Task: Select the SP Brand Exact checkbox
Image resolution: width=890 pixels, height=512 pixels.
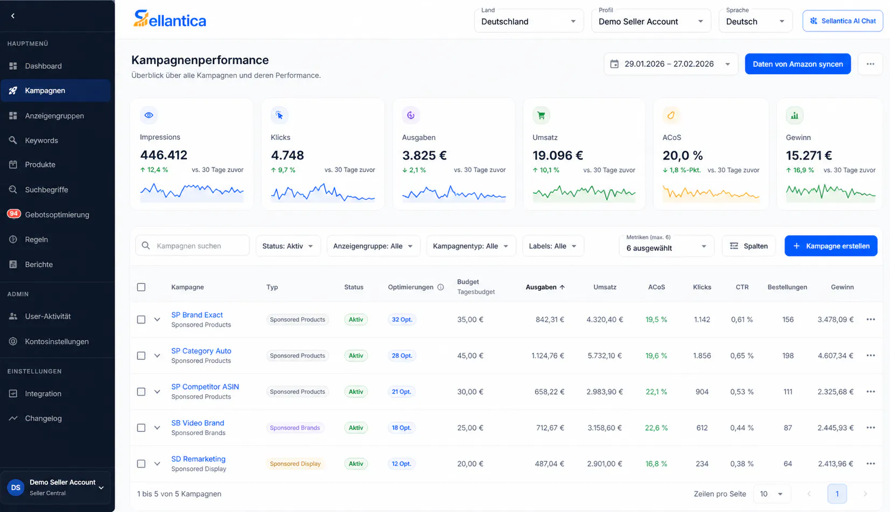Action: 141,320
